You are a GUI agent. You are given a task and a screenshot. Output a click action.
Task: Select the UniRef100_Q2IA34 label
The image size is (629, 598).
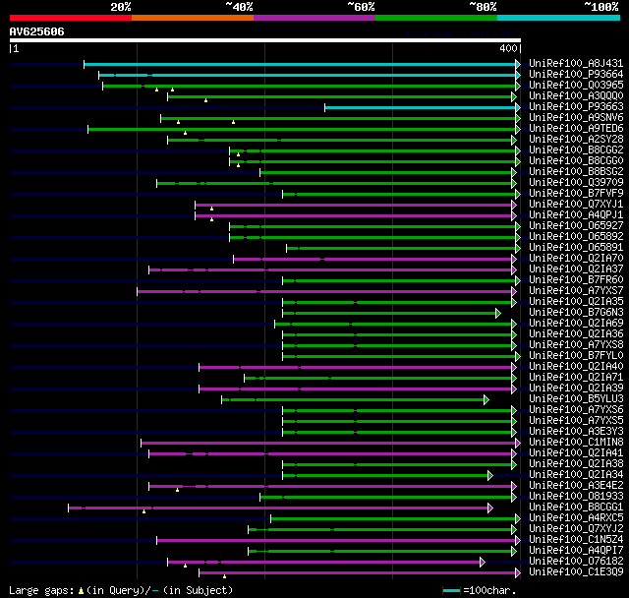(x=576, y=475)
